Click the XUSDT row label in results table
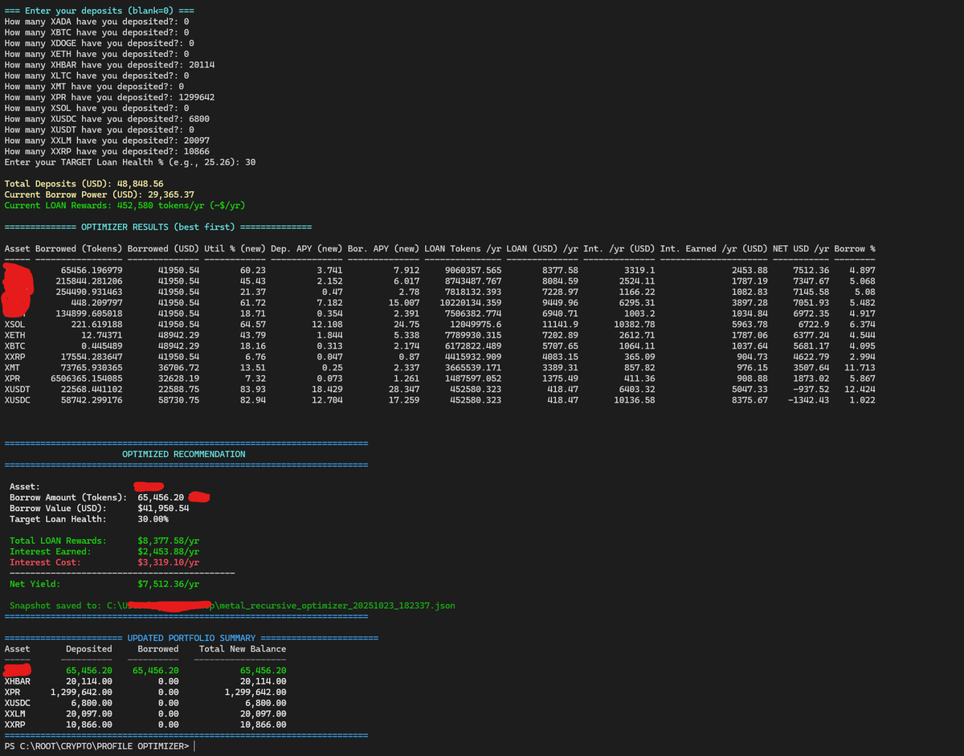Screen dimensions: 964x756 pyautogui.click(x=17, y=389)
